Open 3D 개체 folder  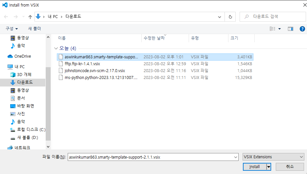click(24, 75)
